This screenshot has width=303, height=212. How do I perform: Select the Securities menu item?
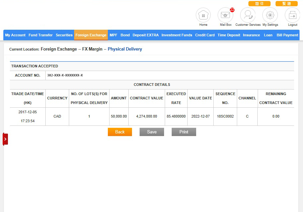[x=64, y=35]
